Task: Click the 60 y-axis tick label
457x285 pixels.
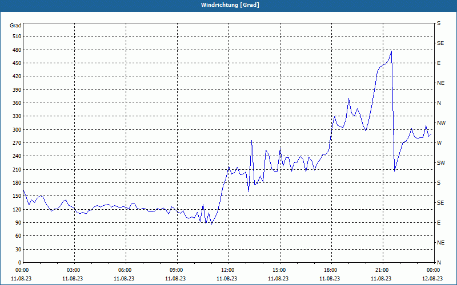Action: tap(18, 236)
